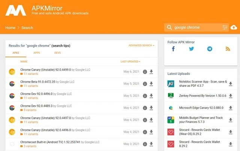This screenshot has height=151, width=240.
Task: Download Microsoft Edge Canary 92.0.880.0
Action: [231, 108]
